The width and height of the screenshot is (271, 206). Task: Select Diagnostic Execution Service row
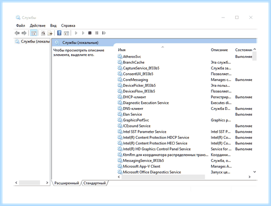(185, 103)
